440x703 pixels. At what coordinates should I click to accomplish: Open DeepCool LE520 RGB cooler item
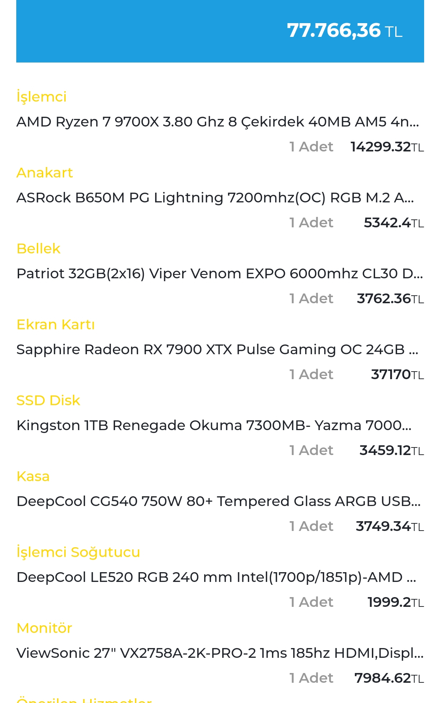click(216, 578)
